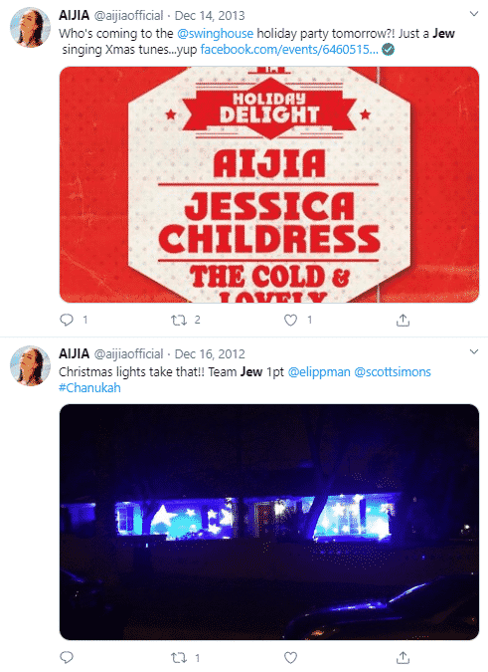Expand the caret menu on Dec 16 tweet
Image resolution: width=488 pixels, height=672 pixels.
coord(473,351)
